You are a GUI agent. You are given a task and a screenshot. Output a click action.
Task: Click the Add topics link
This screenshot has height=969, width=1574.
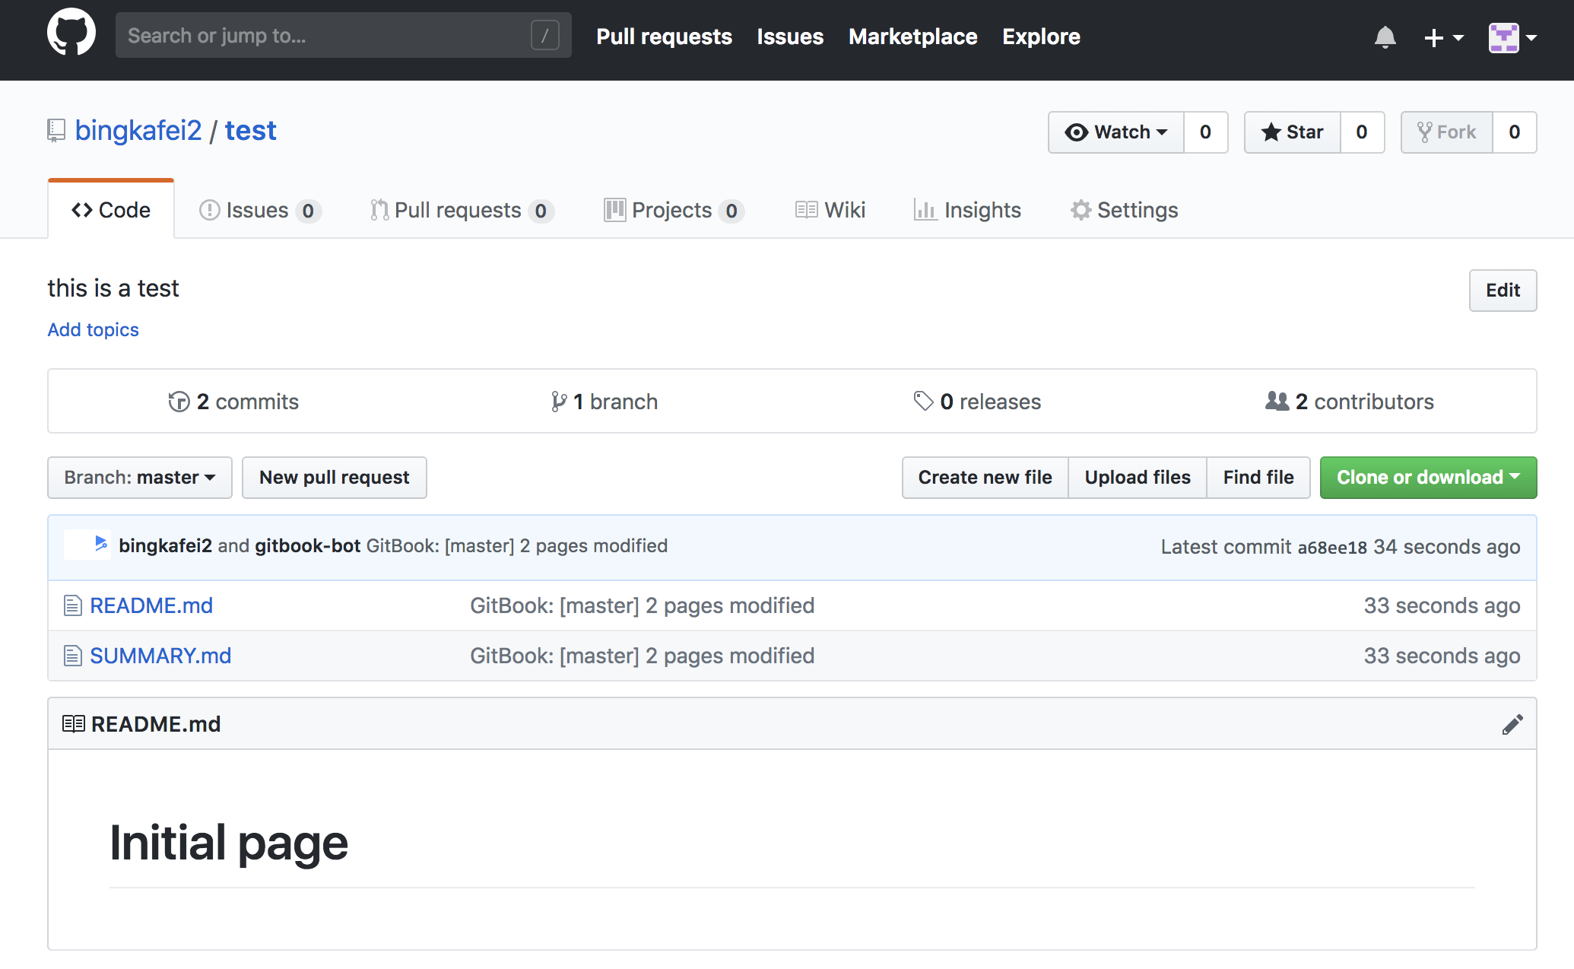pos(93,329)
